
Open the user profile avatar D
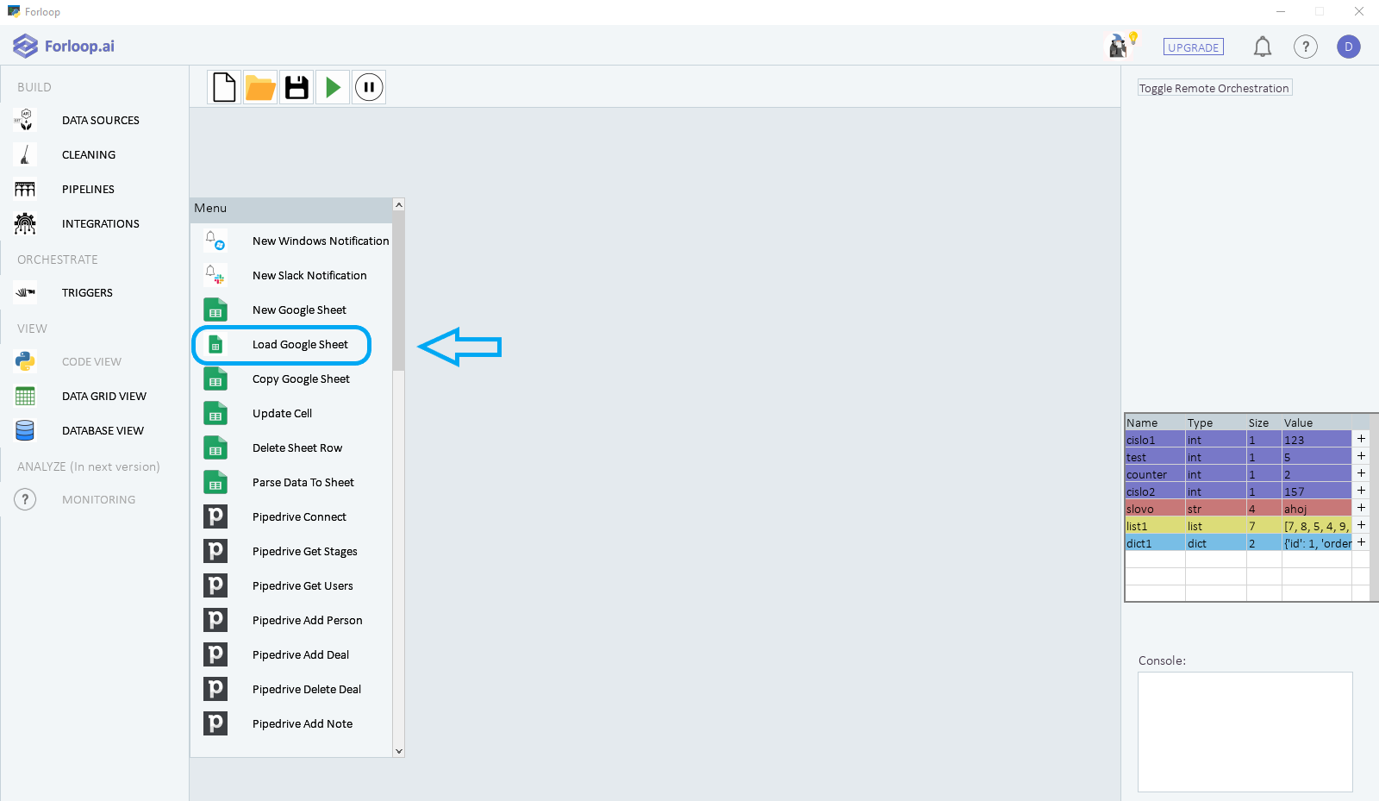[x=1349, y=47]
